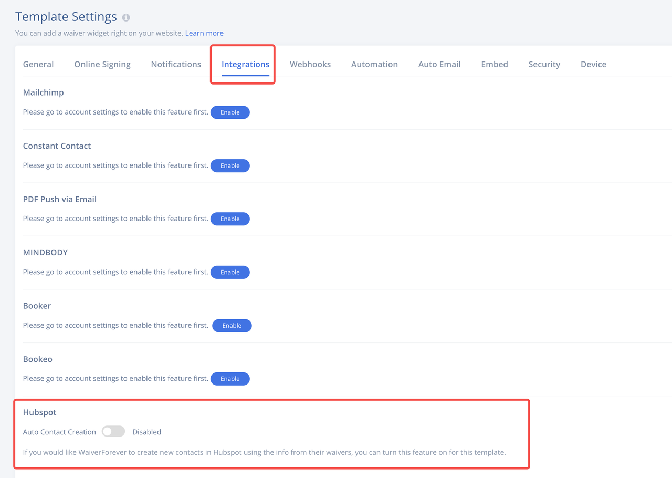Go to the Notifications tab
This screenshot has height=478, width=672.
pyautogui.click(x=176, y=64)
